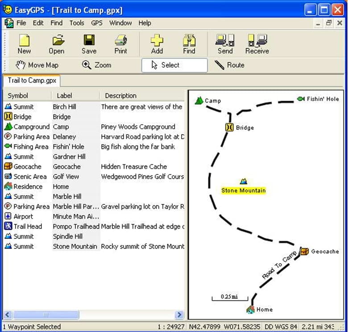
Task: Click the Bridge waypoint on the map
Action: point(230,128)
